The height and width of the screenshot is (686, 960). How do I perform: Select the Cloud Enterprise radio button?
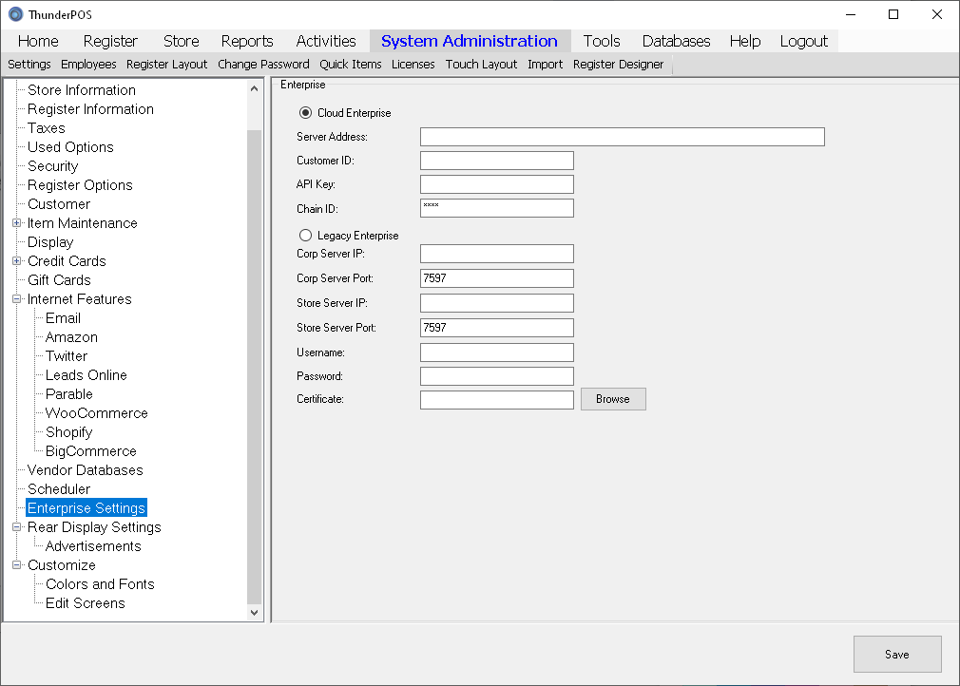[306, 113]
